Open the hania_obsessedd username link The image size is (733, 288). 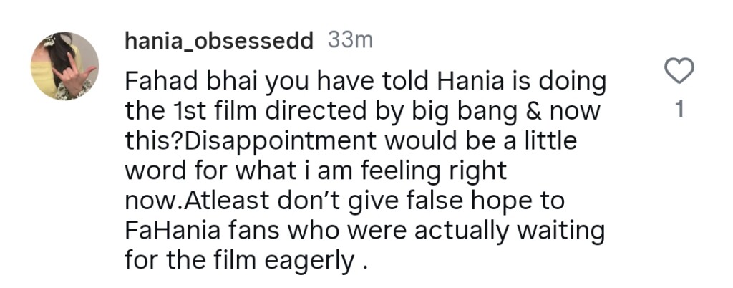pos(219,42)
